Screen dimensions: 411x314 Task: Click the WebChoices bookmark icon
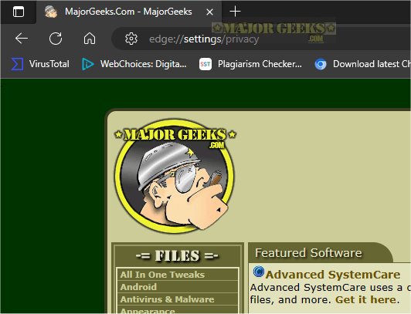(x=87, y=64)
